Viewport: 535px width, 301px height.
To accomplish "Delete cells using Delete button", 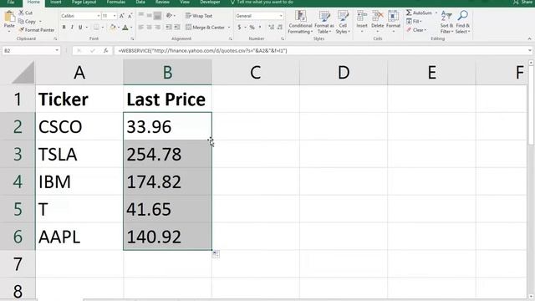I will tap(377, 22).
